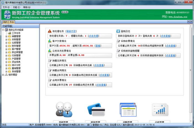
Task: Click 点击查看 for uninvoiced sales contracts
Action: click(x=101, y=85)
